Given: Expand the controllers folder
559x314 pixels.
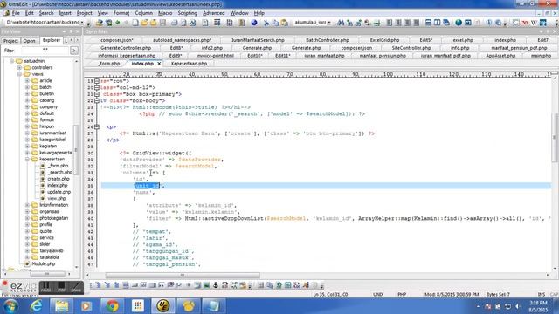Looking at the screenshot, I should point(19,68).
